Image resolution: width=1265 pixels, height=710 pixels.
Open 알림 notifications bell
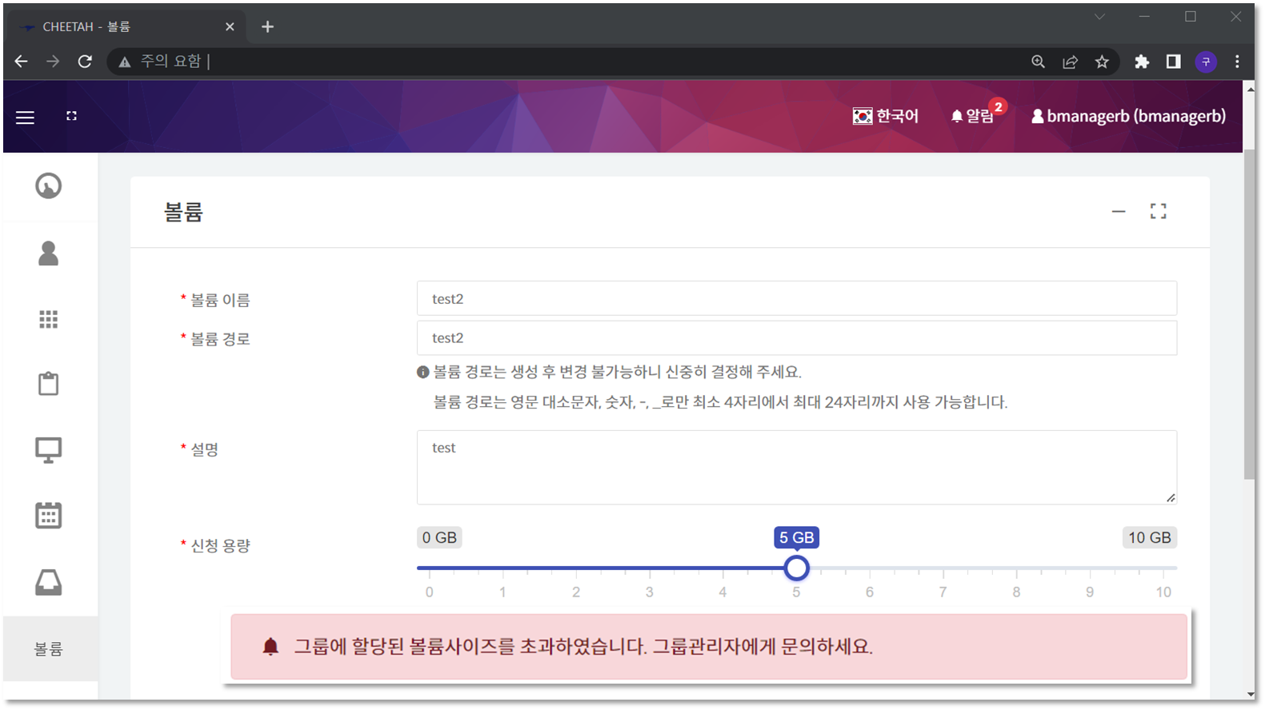[x=973, y=116]
